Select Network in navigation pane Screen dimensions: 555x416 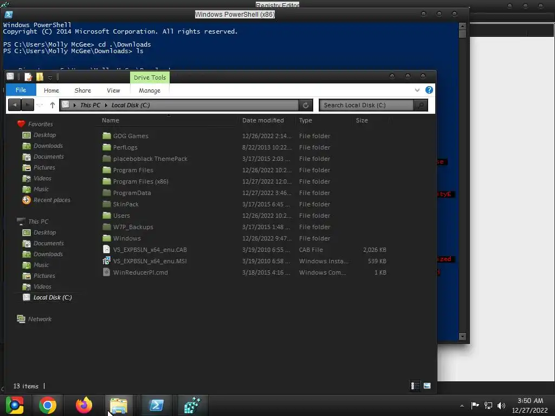[x=40, y=319]
